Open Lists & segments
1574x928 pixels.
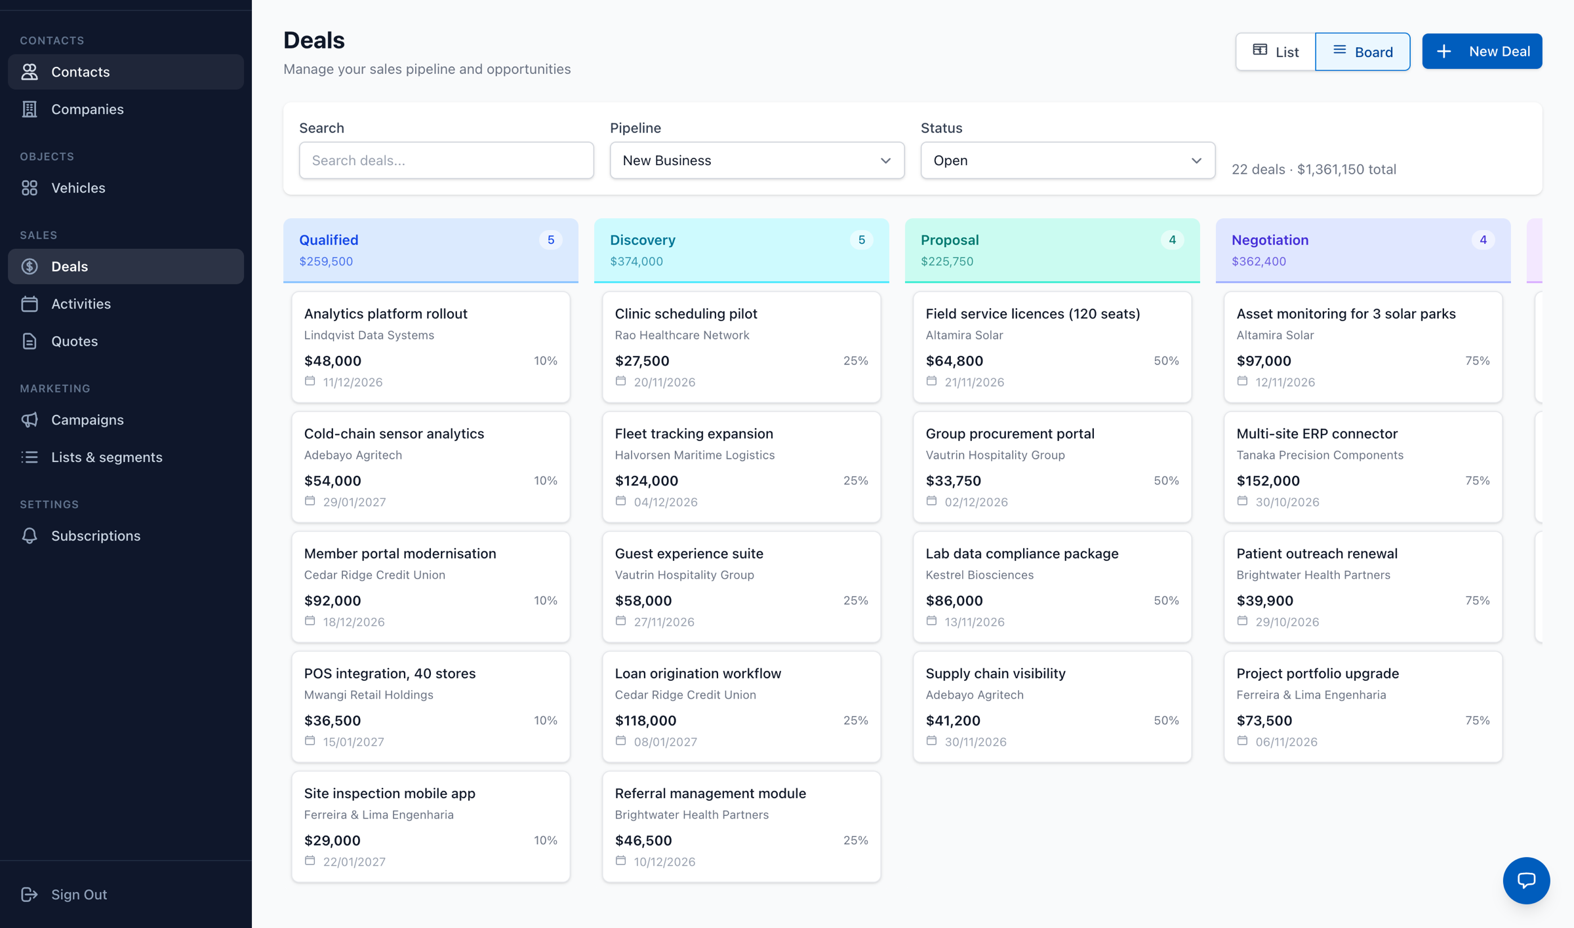(126, 457)
